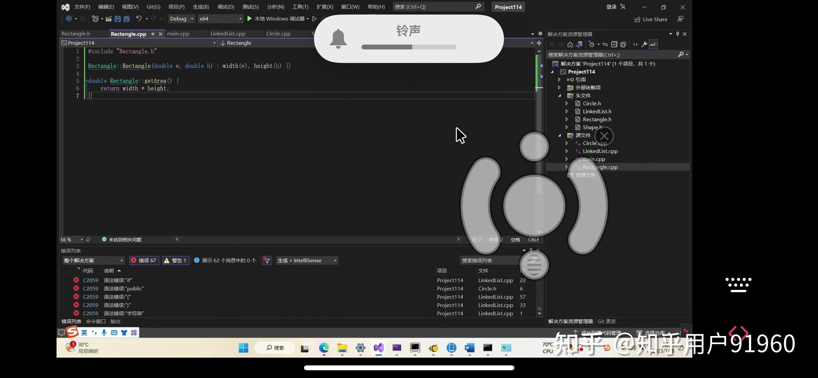Switch to the Git 更改 tab

(x=607, y=321)
